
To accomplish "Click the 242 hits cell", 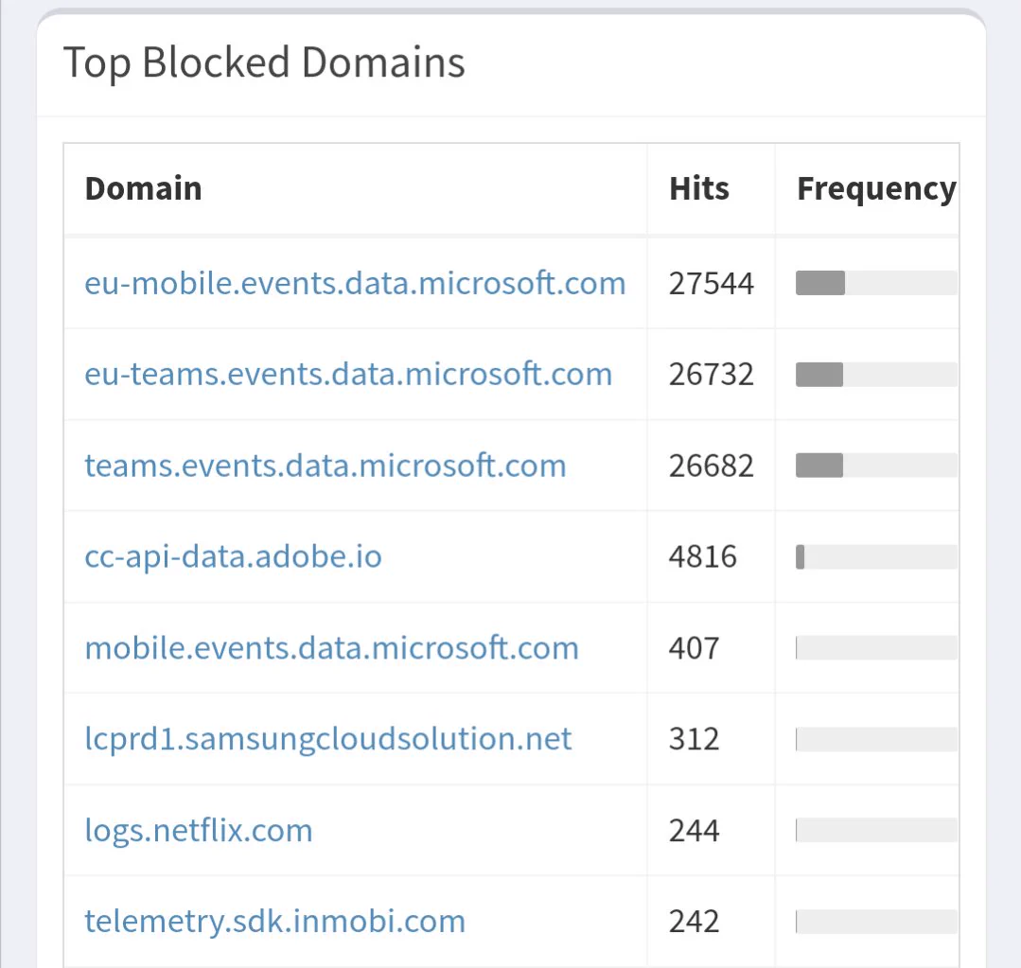I will tap(695, 921).
